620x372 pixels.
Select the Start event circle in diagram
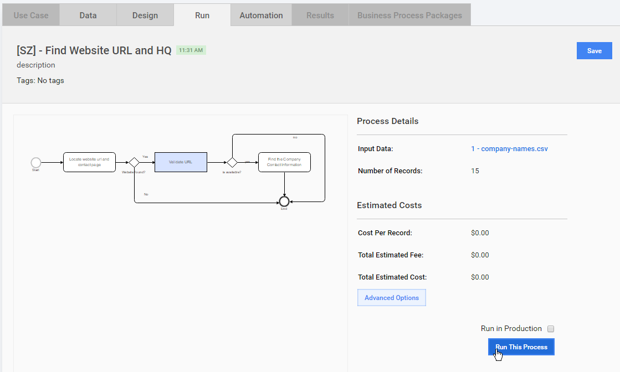tap(36, 162)
